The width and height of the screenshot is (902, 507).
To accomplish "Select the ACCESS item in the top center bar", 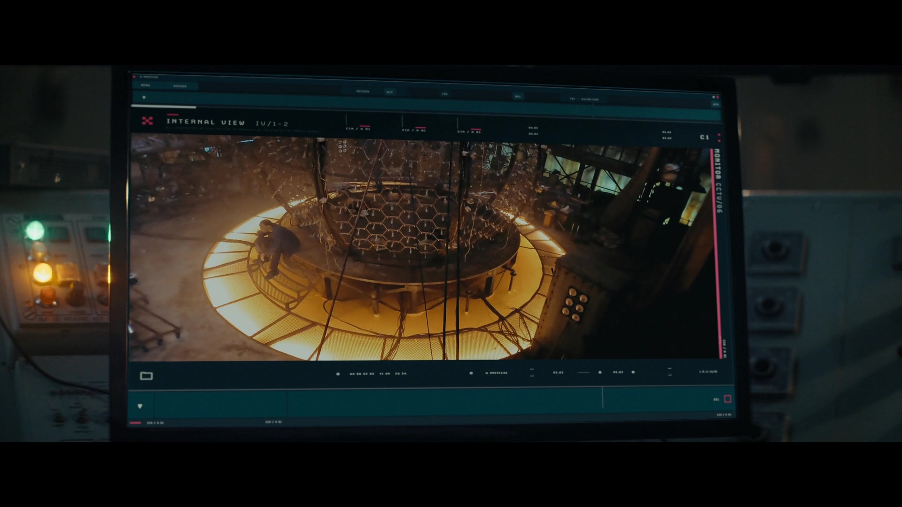I will point(363,92).
